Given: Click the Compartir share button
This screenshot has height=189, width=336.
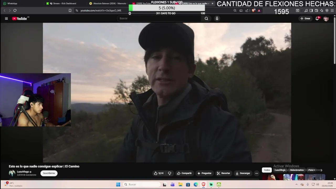Looking at the screenshot, I should click(184, 173).
